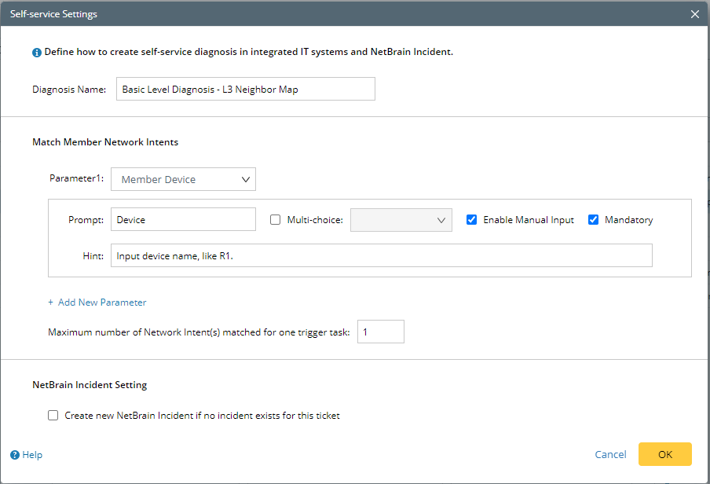Click the info icon beside the description
Image resolution: width=710 pixels, height=484 pixels.
[x=37, y=53]
